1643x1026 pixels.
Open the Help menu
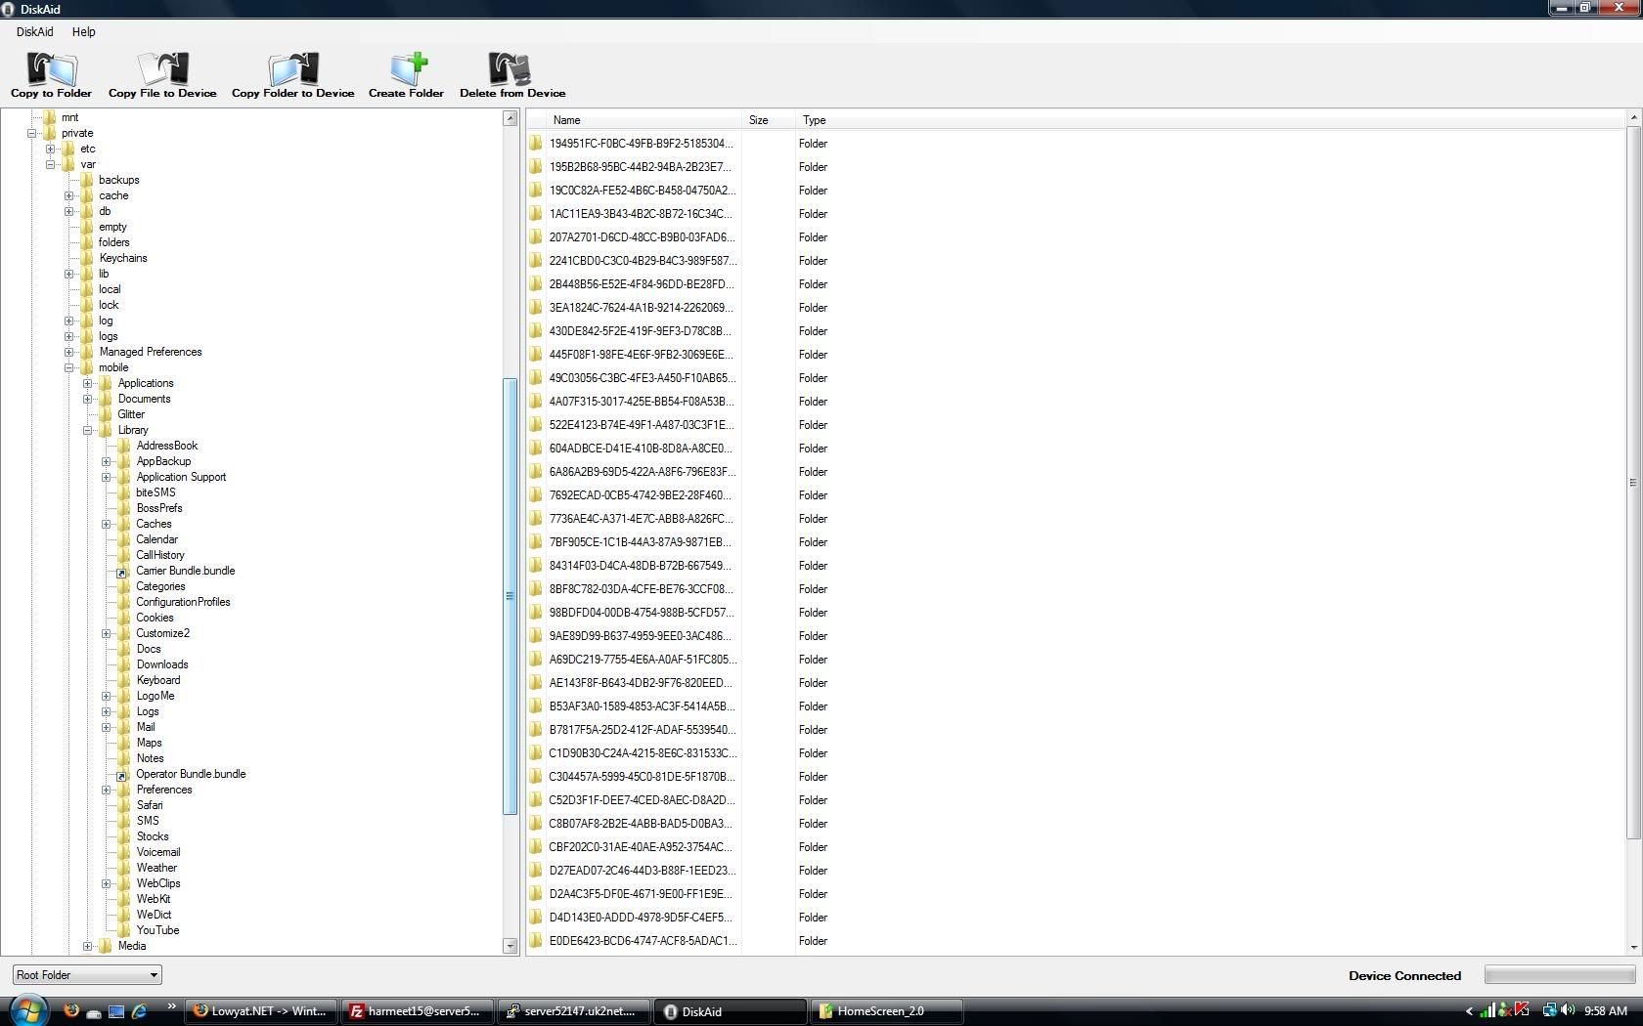pos(83,32)
